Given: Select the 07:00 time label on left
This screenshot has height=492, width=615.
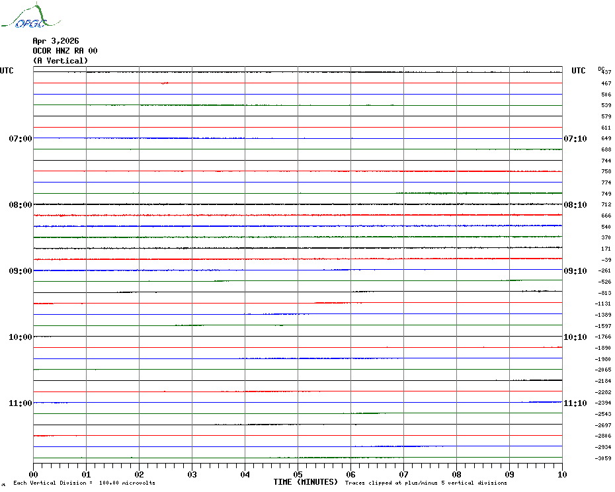Looking at the screenshot, I should (x=20, y=139).
